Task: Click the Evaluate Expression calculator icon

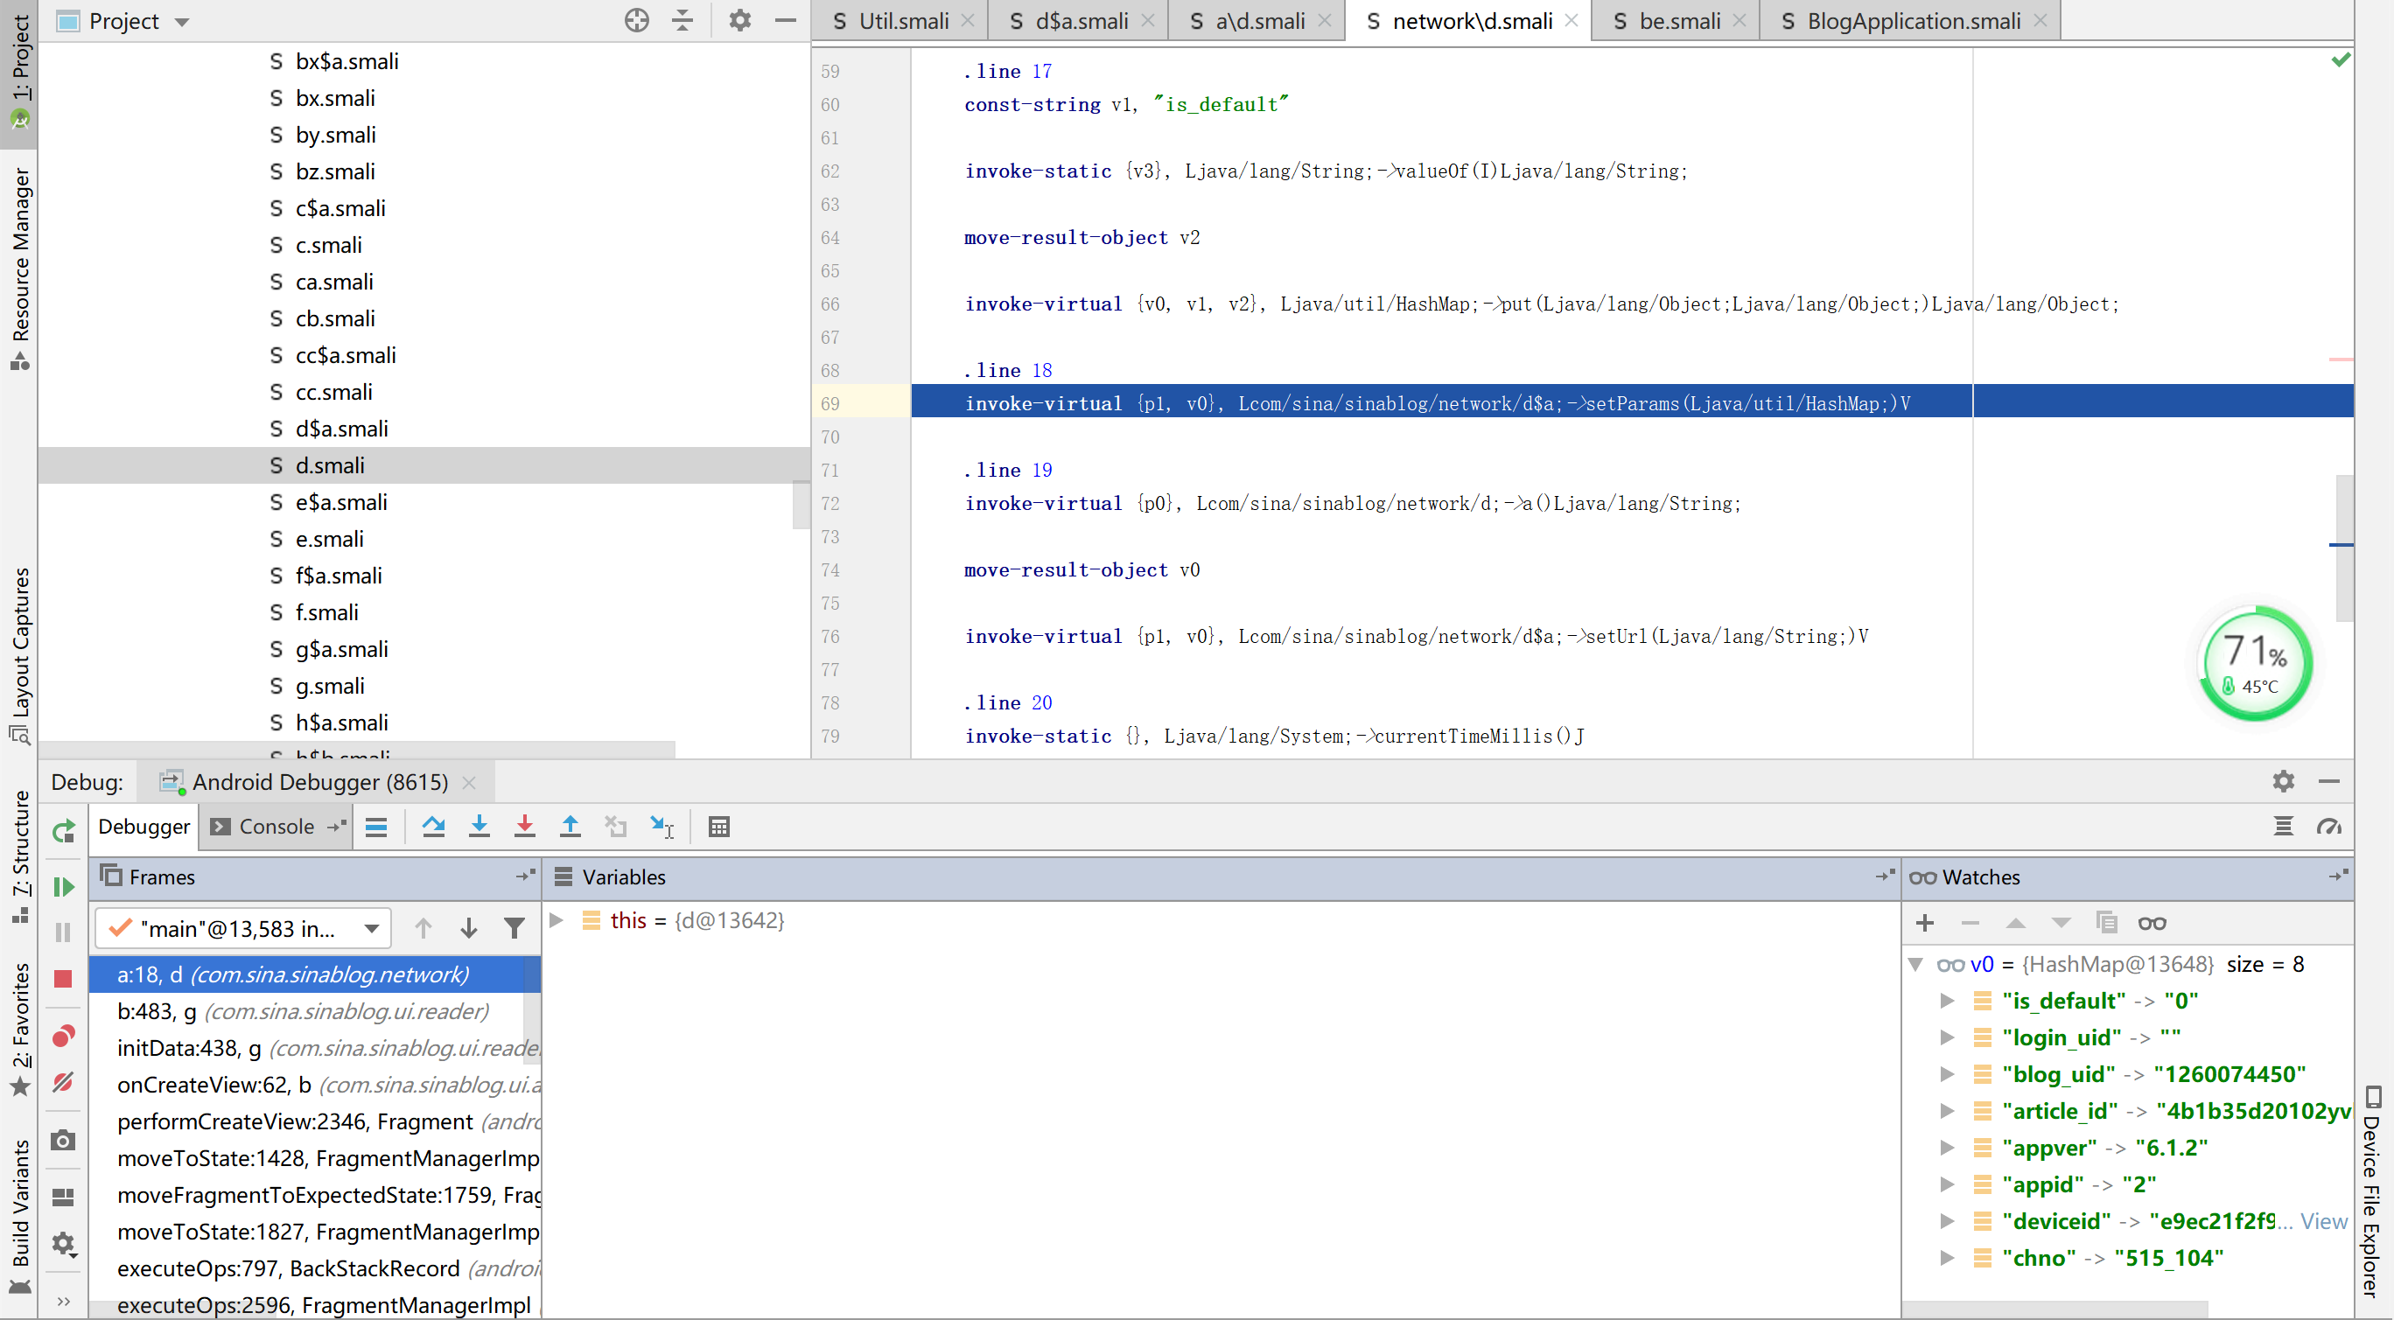Action: (718, 827)
